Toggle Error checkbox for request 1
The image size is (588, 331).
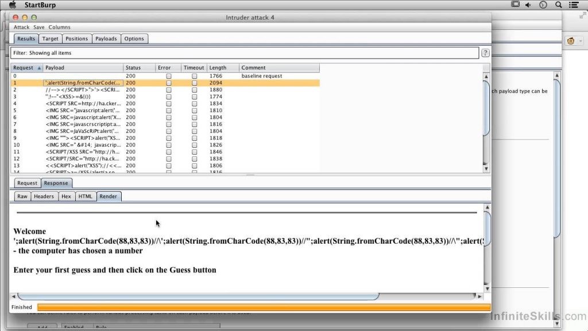pyautogui.click(x=169, y=83)
